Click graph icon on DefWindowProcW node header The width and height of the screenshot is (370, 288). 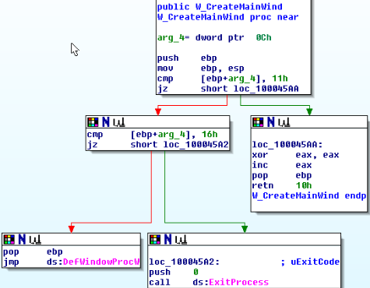point(35,240)
